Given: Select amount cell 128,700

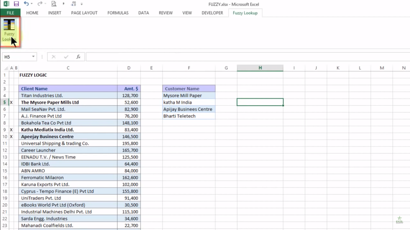Looking at the screenshot, I should 129,96.
